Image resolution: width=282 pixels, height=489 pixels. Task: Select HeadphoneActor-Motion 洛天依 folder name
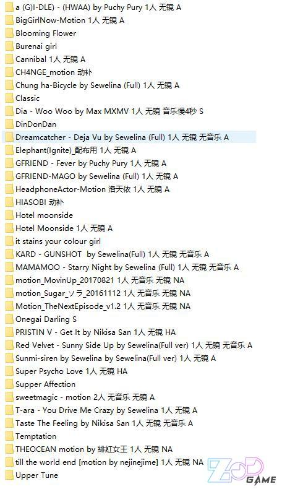point(93,189)
